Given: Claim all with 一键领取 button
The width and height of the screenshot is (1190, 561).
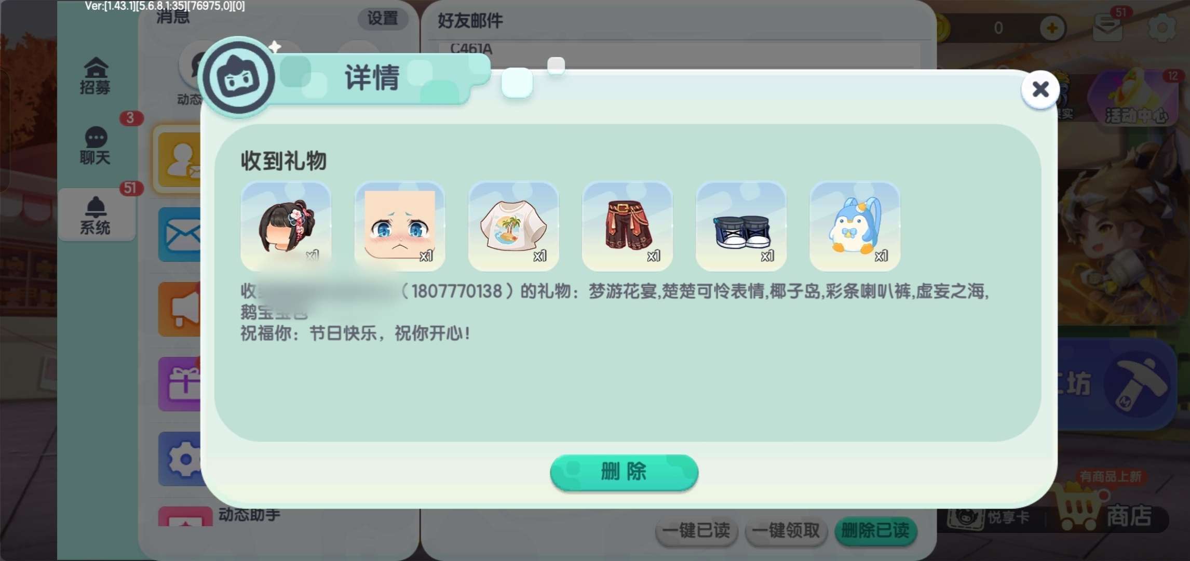Looking at the screenshot, I should [x=786, y=530].
